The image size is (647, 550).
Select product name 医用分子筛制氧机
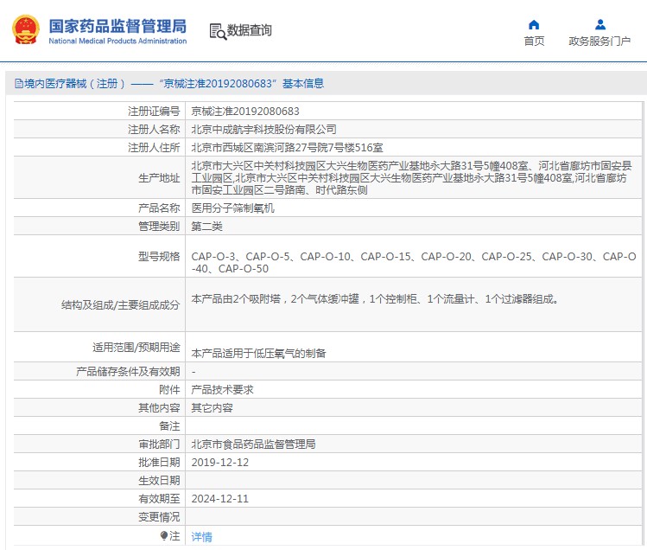[x=232, y=208]
